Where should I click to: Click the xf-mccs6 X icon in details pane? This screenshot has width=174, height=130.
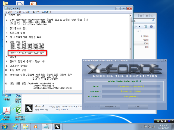(29, 108)
